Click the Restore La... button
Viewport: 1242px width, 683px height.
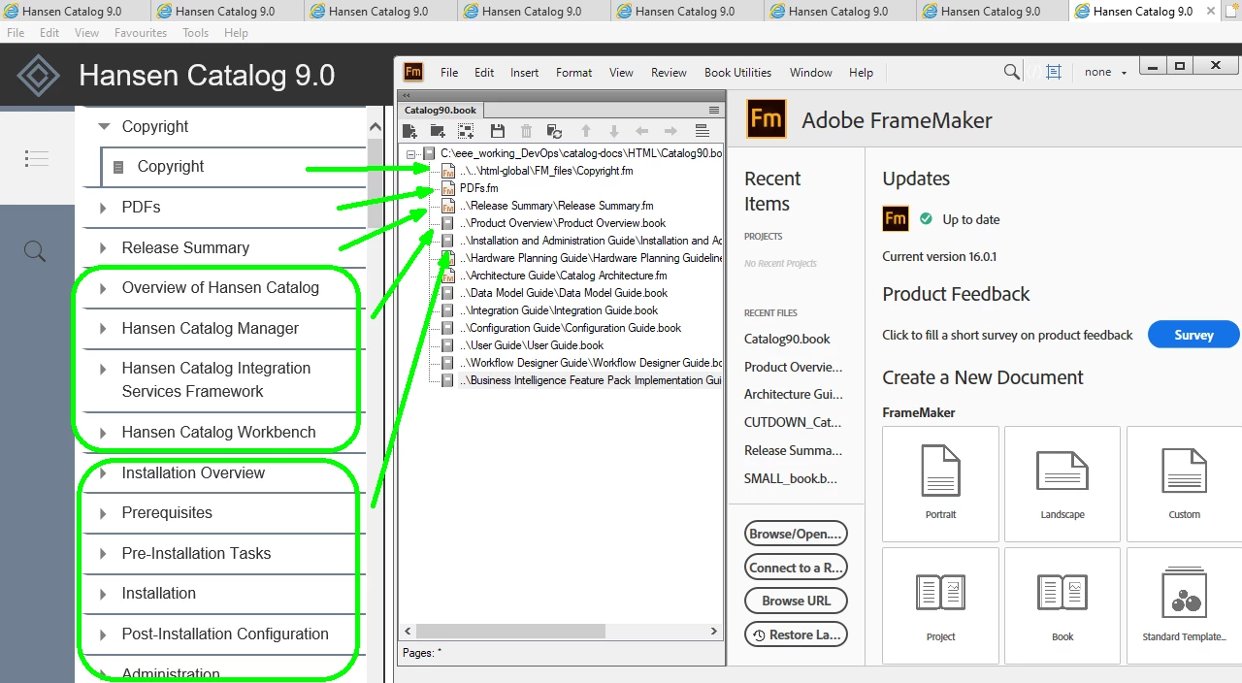(797, 634)
